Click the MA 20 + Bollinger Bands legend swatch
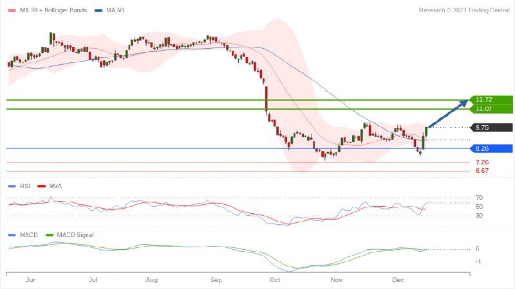The height and width of the screenshot is (289, 515). click(x=11, y=10)
